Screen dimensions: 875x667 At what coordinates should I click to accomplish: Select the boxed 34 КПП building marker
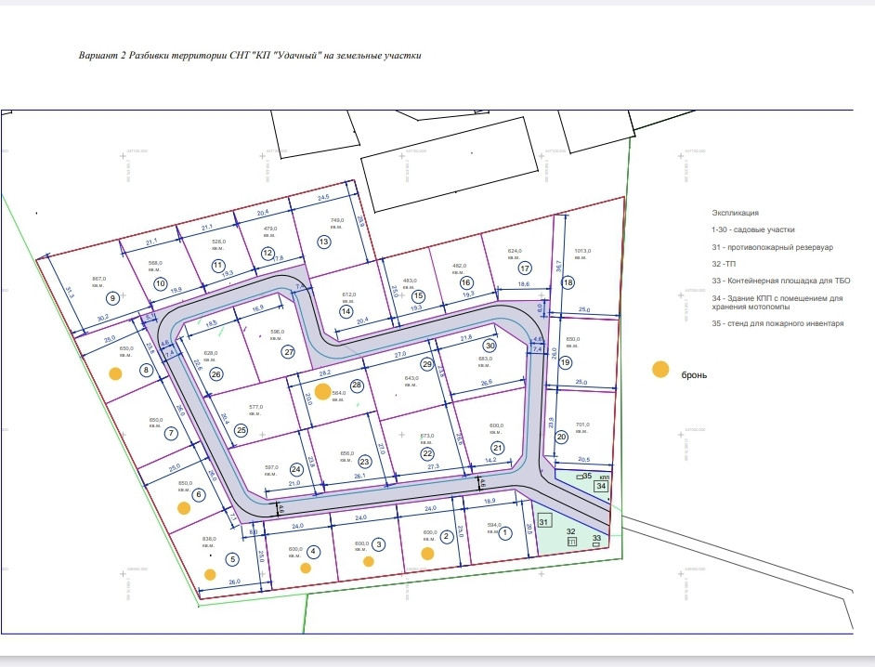(x=600, y=486)
